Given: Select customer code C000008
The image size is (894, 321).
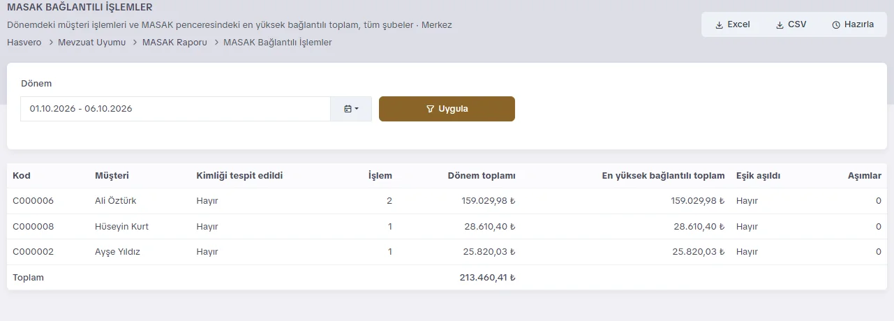Looking at the screenshot, I should click(33, 227).
